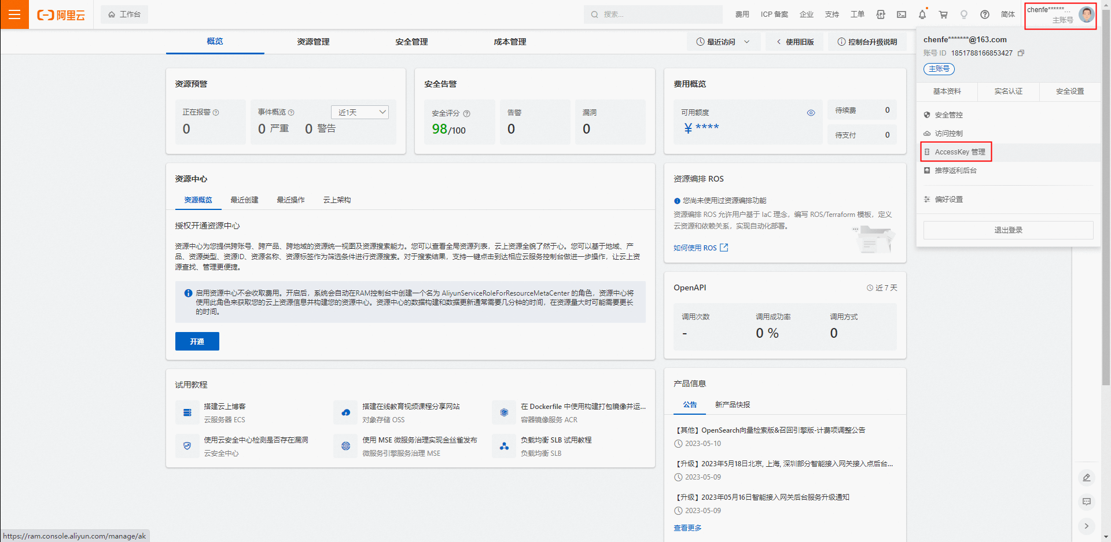Open 安全管控 menu entry

(1008, 115)
